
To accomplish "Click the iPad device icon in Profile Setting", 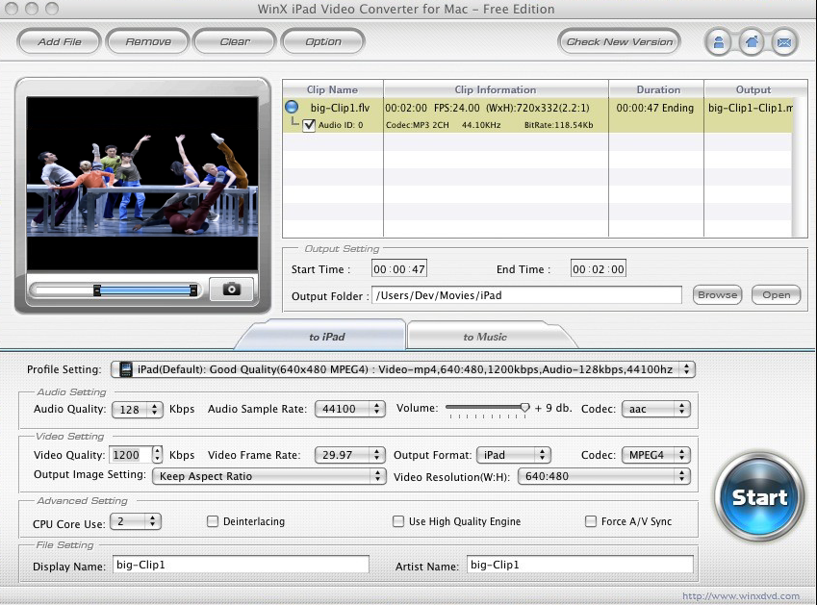I will tap(125, 369).
